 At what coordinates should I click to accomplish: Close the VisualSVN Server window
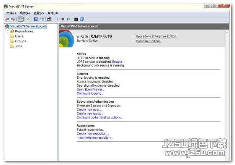(224, 6)
